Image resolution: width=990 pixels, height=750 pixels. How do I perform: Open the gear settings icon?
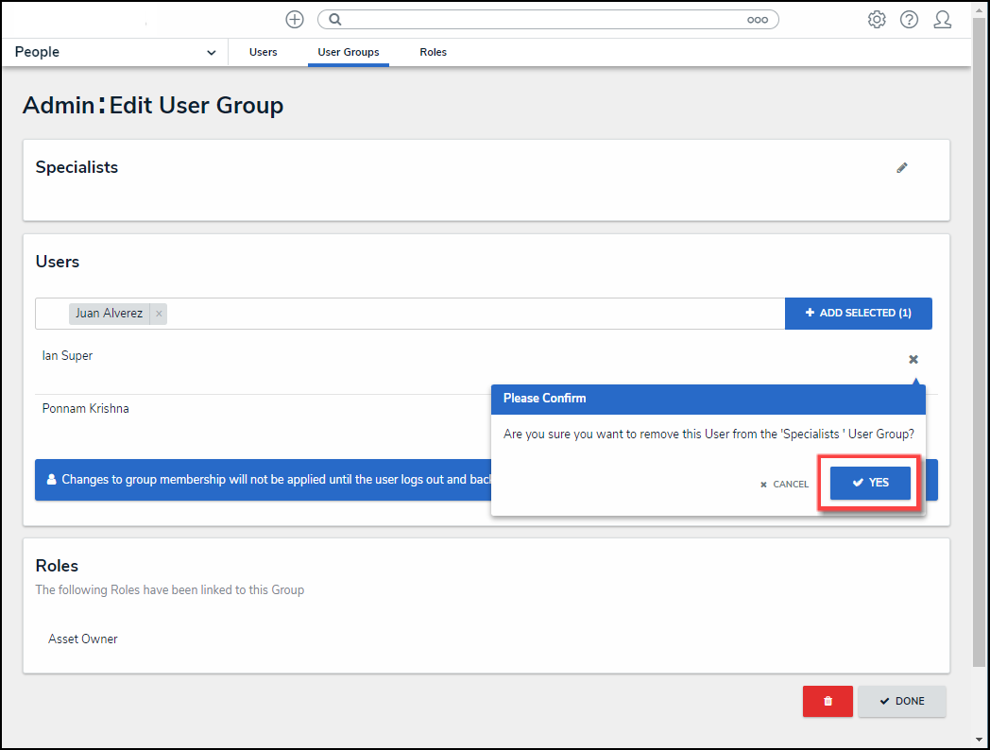tap(877, 19)
